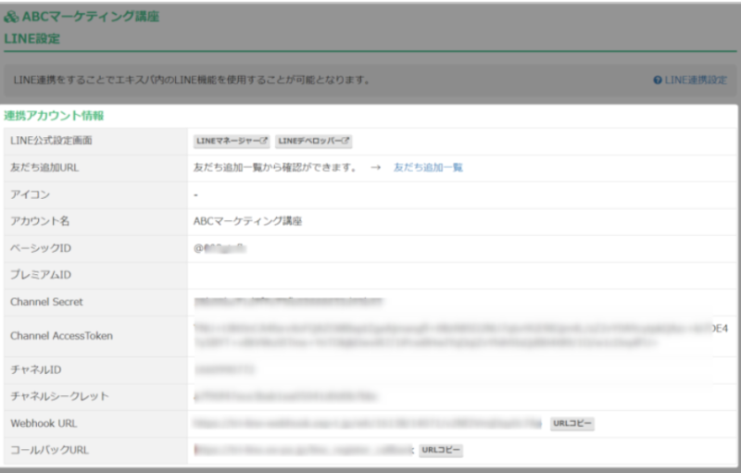Select the アイコン row label
This screenshot has width=741, height=473.
[31, 194]
